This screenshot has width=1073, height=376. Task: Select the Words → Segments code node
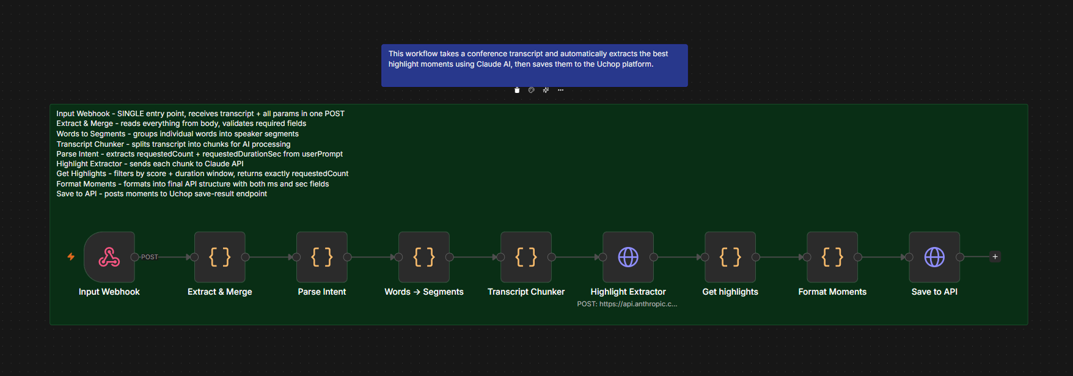pyautogui.click(x=424, y=257)
